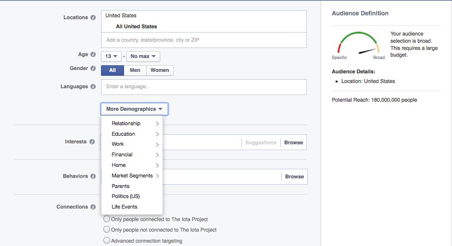Click the Audience Definition heading
This screenshot has height=246, width=452.
360,13
